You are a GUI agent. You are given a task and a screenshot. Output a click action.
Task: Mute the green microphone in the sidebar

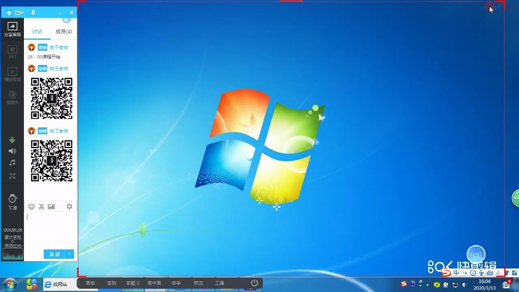coord(12,140)
